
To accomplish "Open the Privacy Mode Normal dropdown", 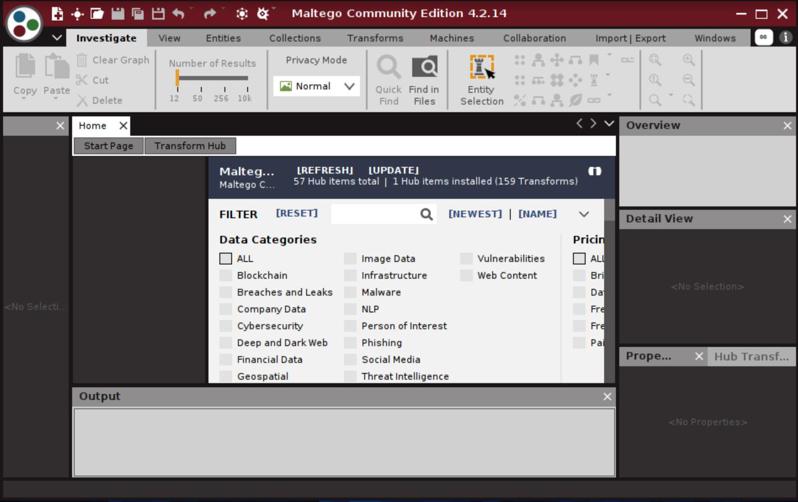I will (x=317, y=86).
